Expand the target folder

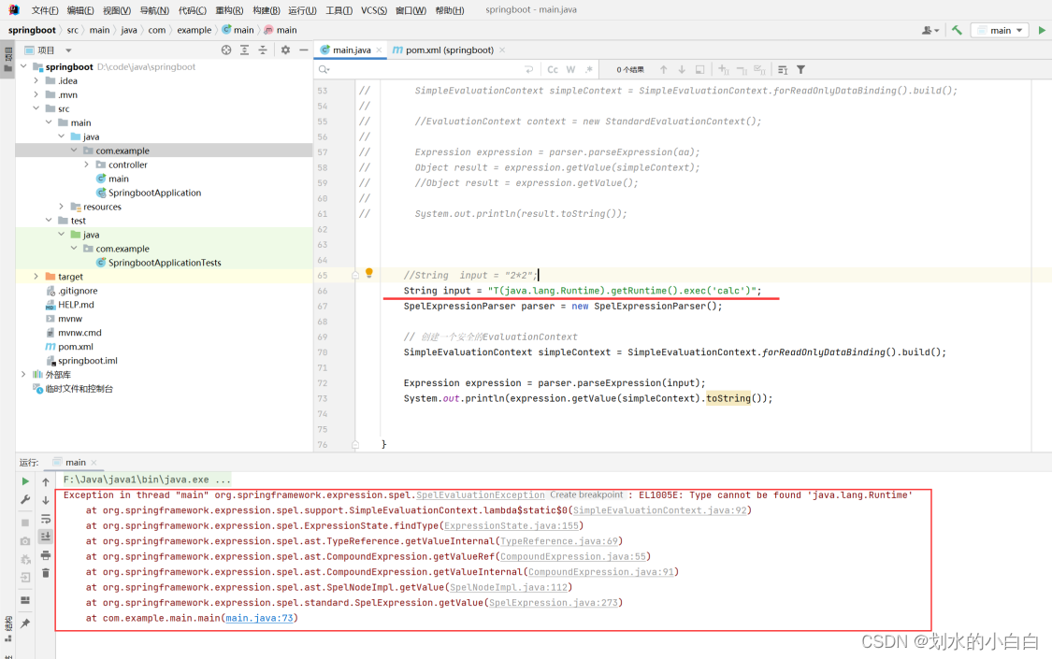[x=36, y=276]
